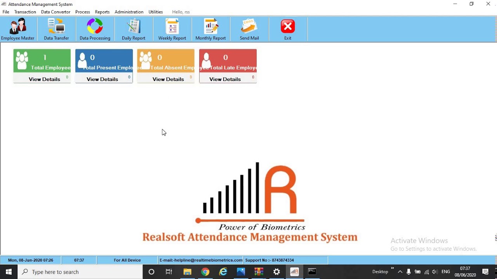Image resolution: width=497 pixels, height=279 pixels.
Task: Expand the Desktop toolbar chevron
Action: (x=392, y=268)
